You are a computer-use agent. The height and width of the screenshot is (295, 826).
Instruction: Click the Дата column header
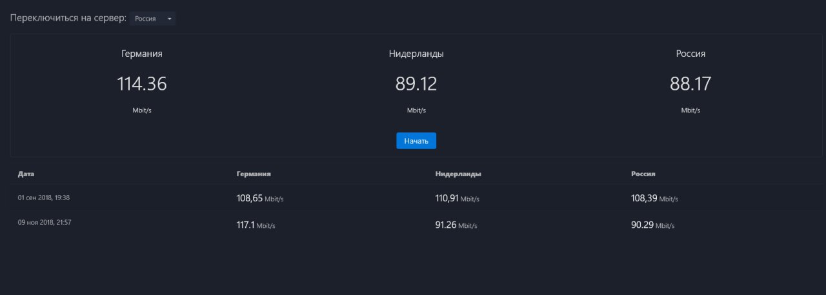coord(26,174)
